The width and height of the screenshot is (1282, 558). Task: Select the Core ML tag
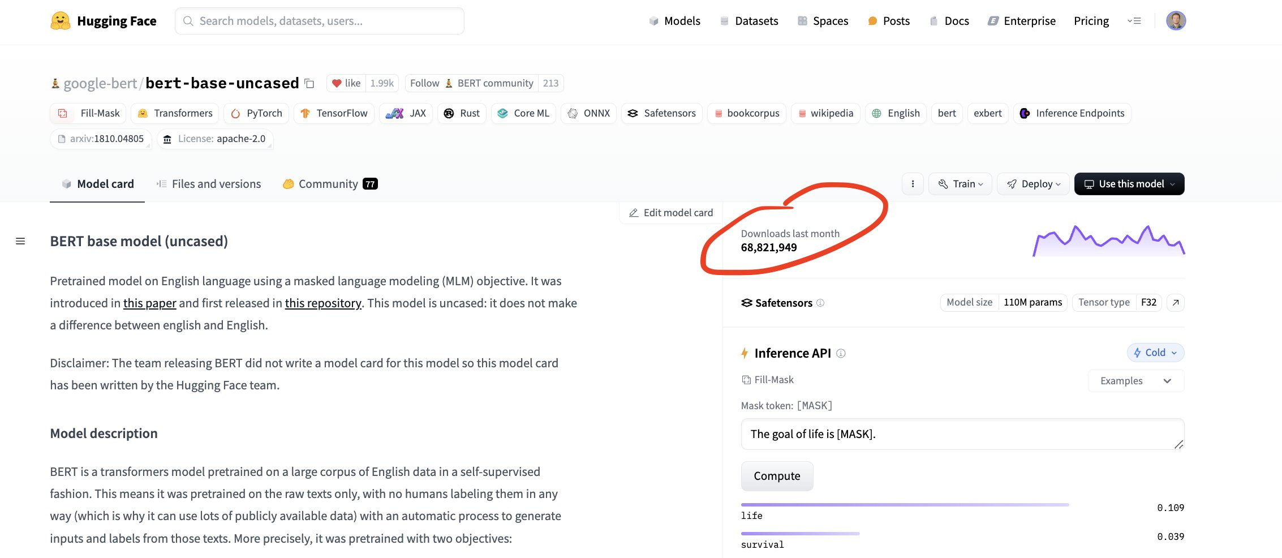point(523,113)
